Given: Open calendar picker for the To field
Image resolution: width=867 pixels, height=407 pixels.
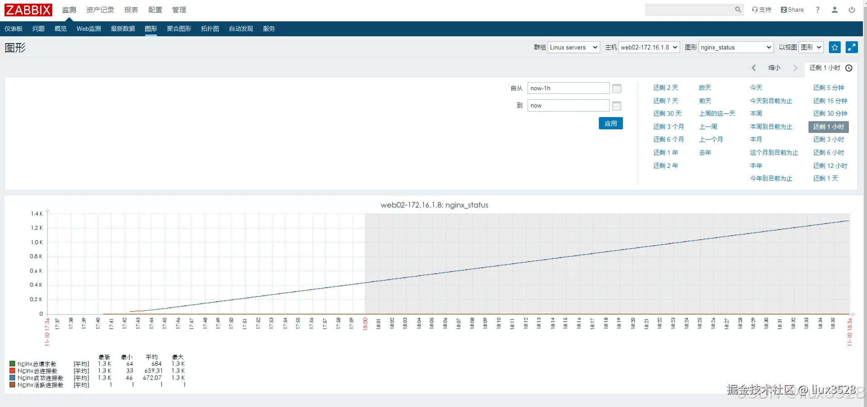Looking at the screenshot, I should coord(617,106).
